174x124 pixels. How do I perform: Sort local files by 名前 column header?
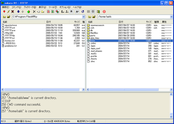23,22
